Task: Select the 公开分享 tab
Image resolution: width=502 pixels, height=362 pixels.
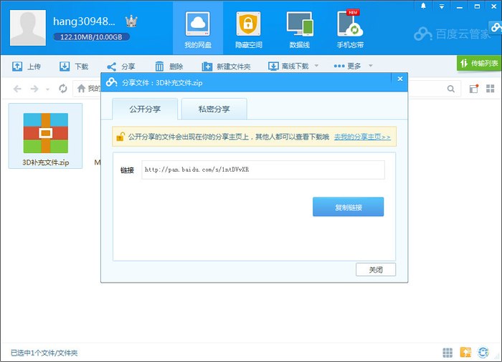Action: [x=145, y=109]
